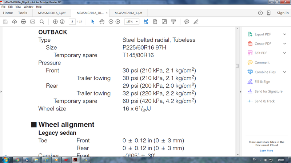Go to previous page arrow
The width and height of the screenshot is (291, 163).
click(55, 22)
